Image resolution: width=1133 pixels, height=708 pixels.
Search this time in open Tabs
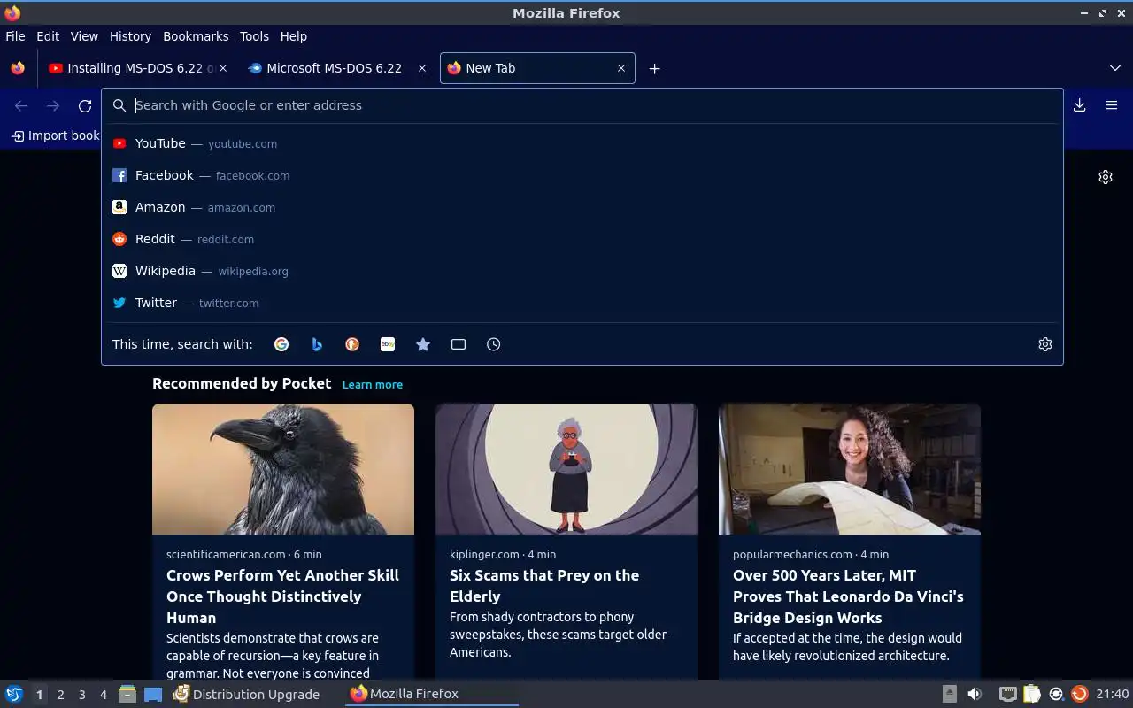point(459,344)
